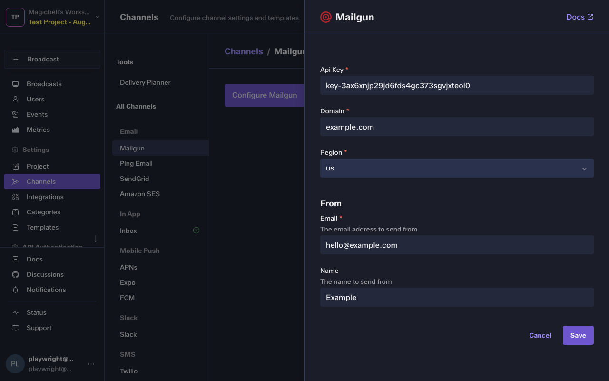
Task: Open Categories settings
Action: [52, 212]
